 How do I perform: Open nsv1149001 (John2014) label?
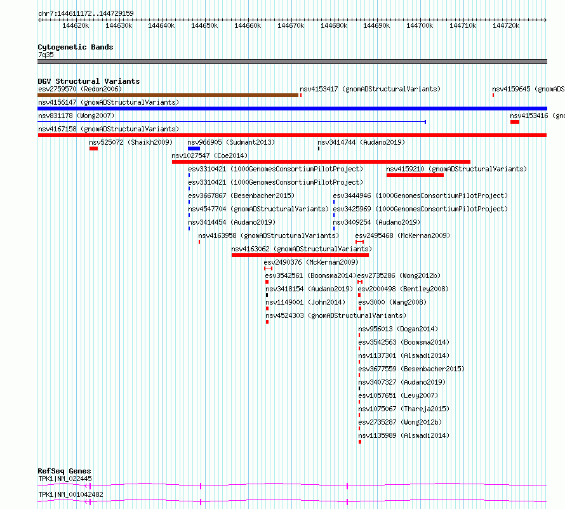305,302
